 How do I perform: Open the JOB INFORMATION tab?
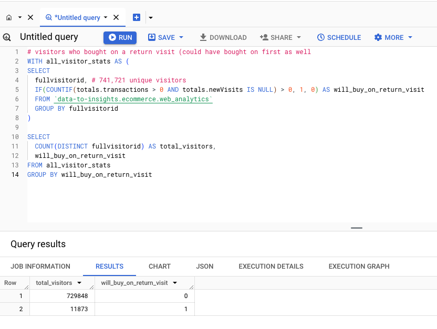click(40, 266)
